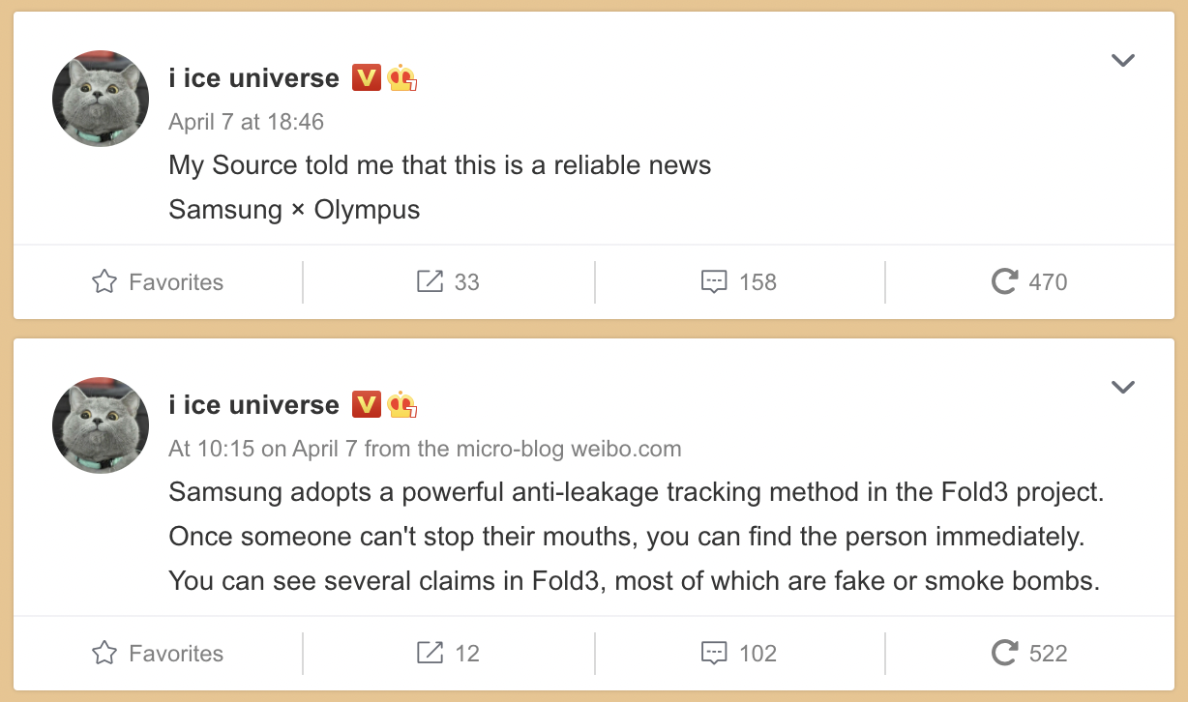
Task: Click the crown membership badge on the first post
Action: [x=402, y=78]
